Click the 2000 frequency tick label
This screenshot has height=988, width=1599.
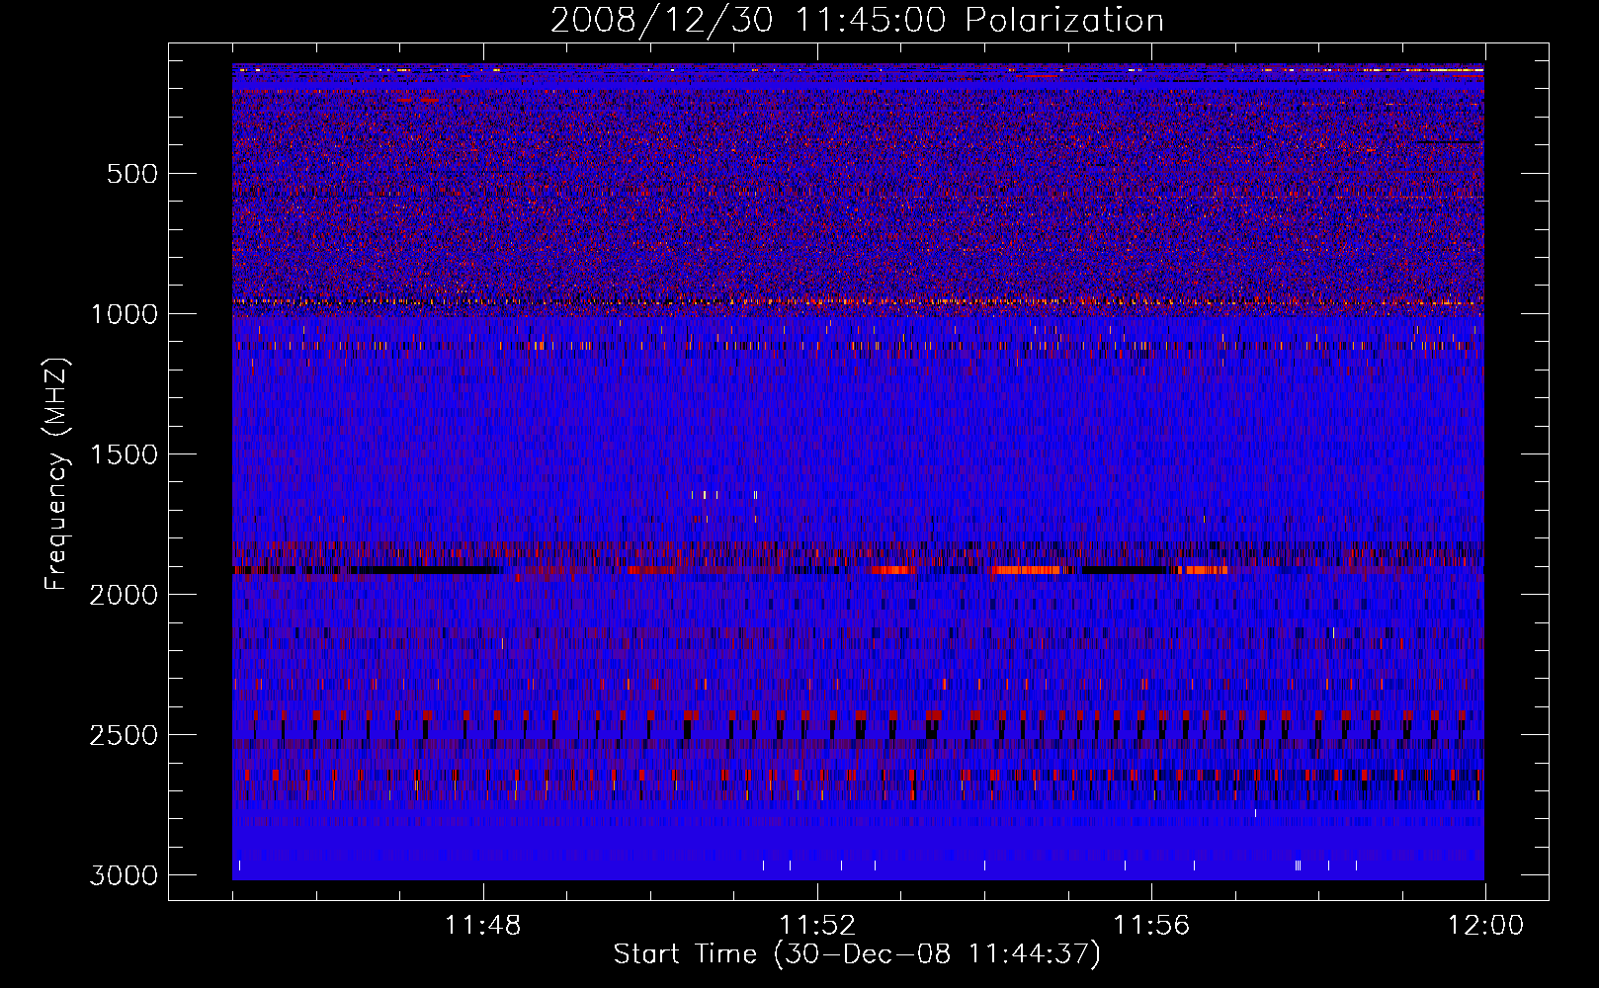pyautogui.click(x=124, y=595)
